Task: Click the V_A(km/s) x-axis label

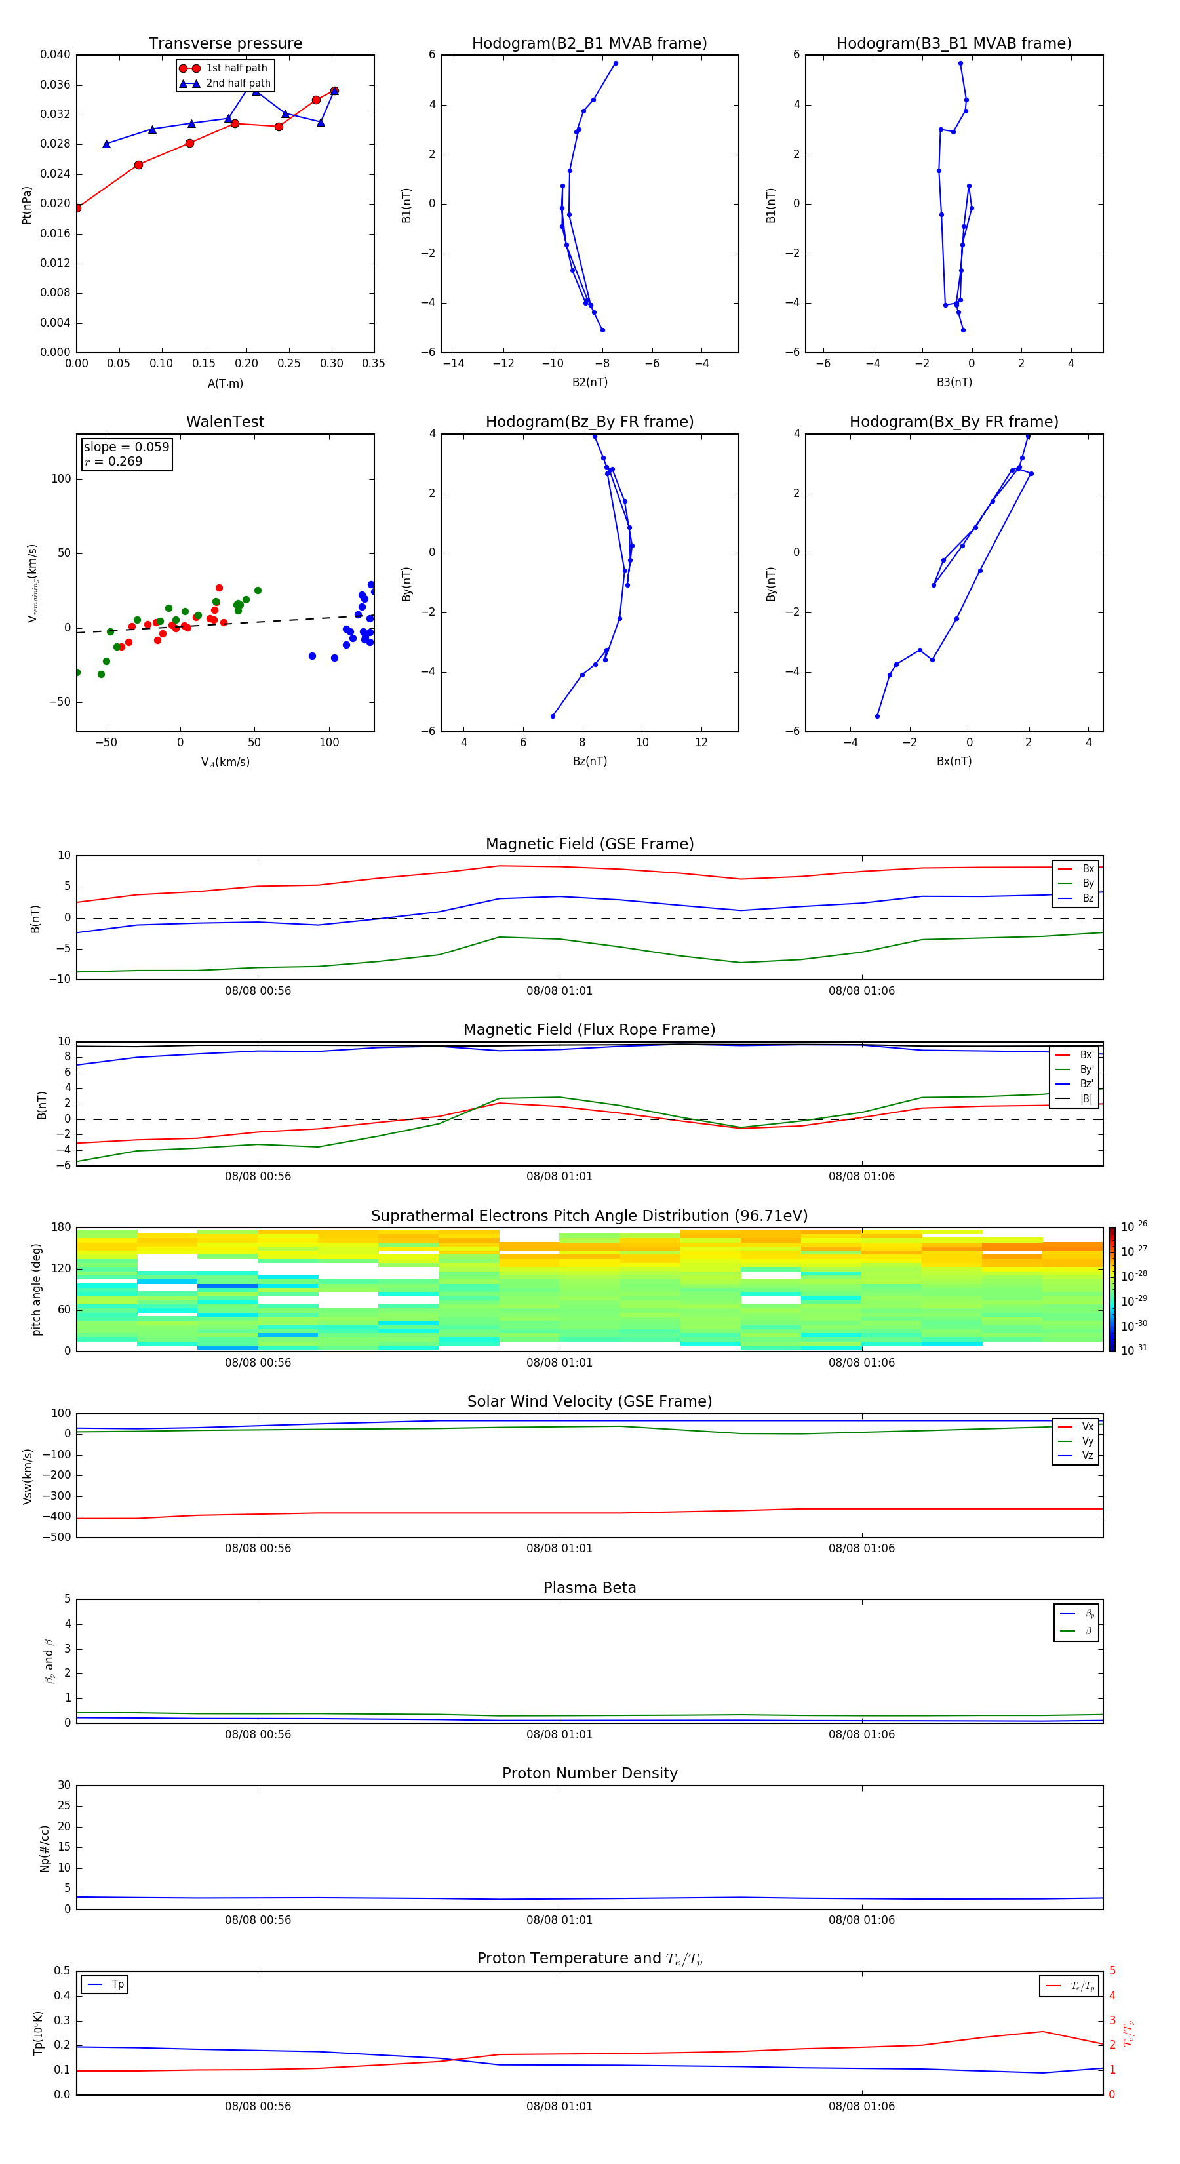Action: tap(225, 763)
